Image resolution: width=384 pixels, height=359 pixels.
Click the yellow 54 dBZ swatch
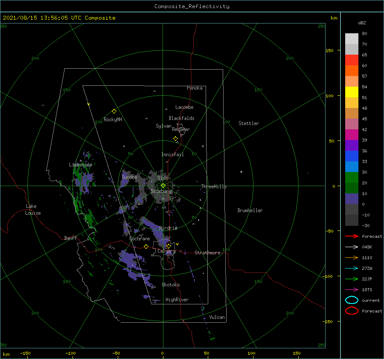click(352, 92)
